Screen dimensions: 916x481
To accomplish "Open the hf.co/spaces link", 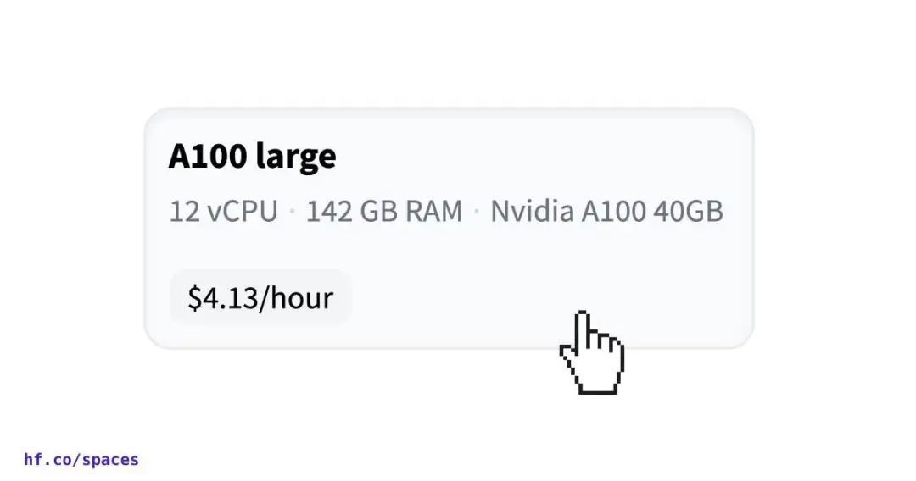I will tap(81, 460).
